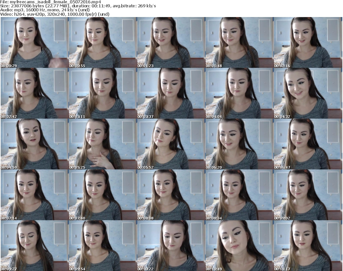343x271 pixels.
Task: View the frame stamped 00:09:27
Action: click(35, 246)
